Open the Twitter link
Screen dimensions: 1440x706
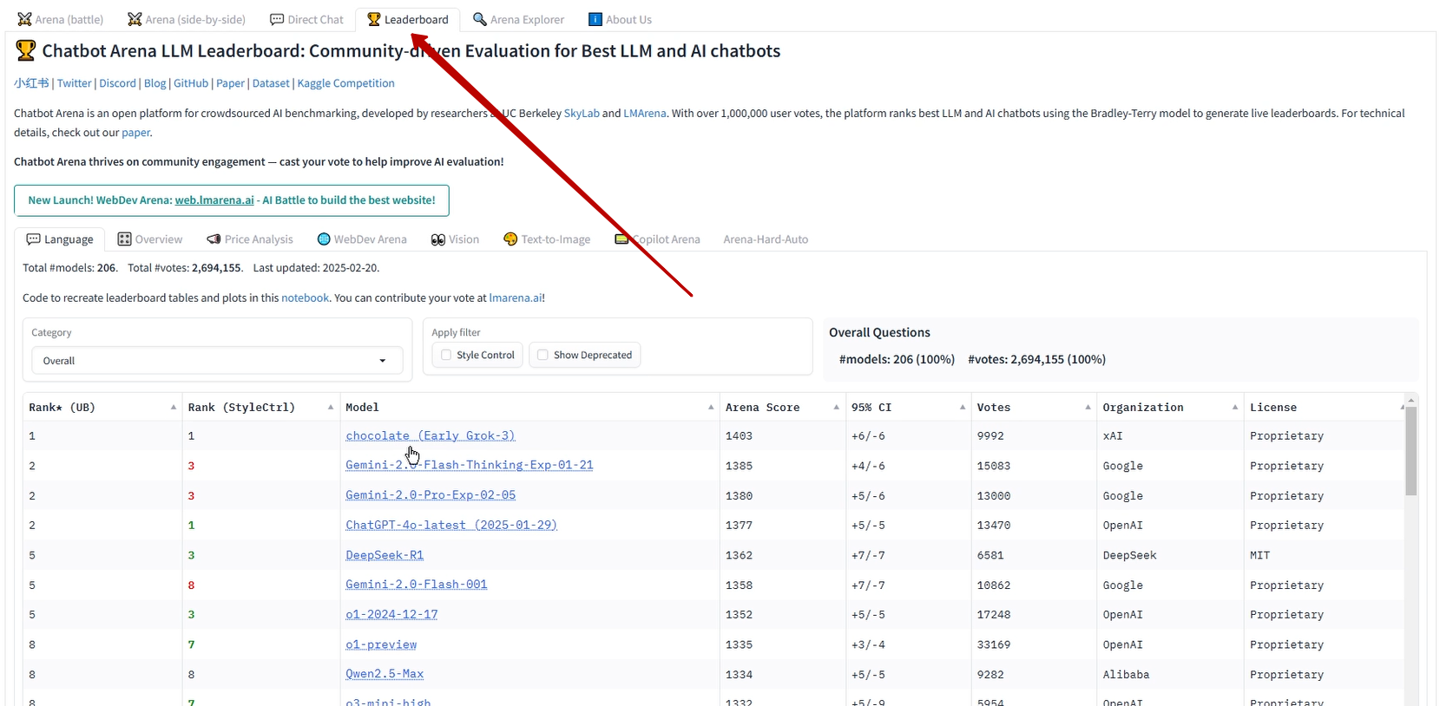point(74,83)
